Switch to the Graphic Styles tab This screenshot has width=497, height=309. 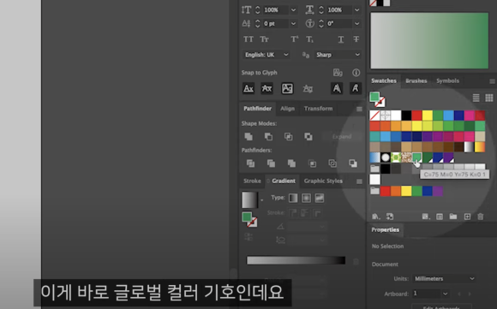[323, 181]
